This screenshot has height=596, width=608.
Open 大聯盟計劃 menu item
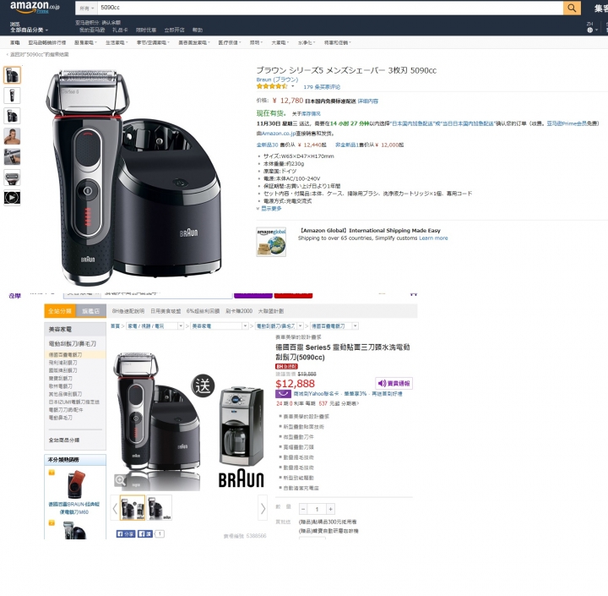[x=271, y=311]
